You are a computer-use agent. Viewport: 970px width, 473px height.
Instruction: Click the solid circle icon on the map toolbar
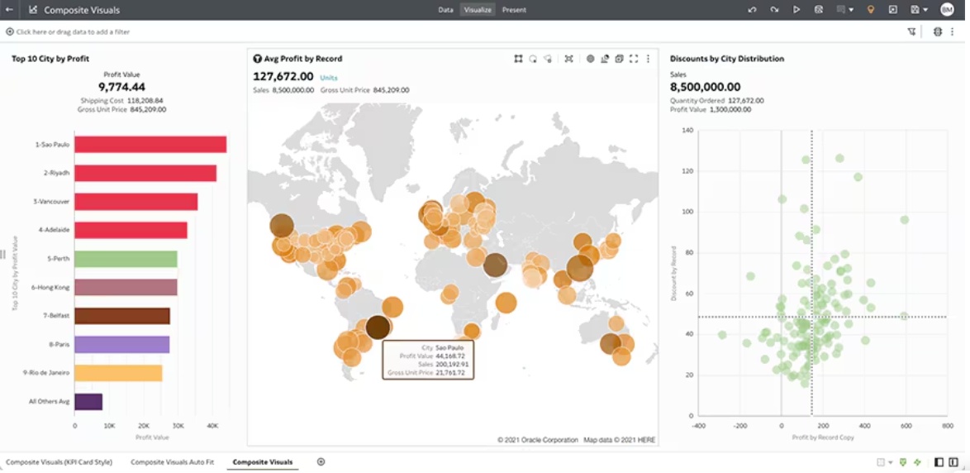(590, 59)
